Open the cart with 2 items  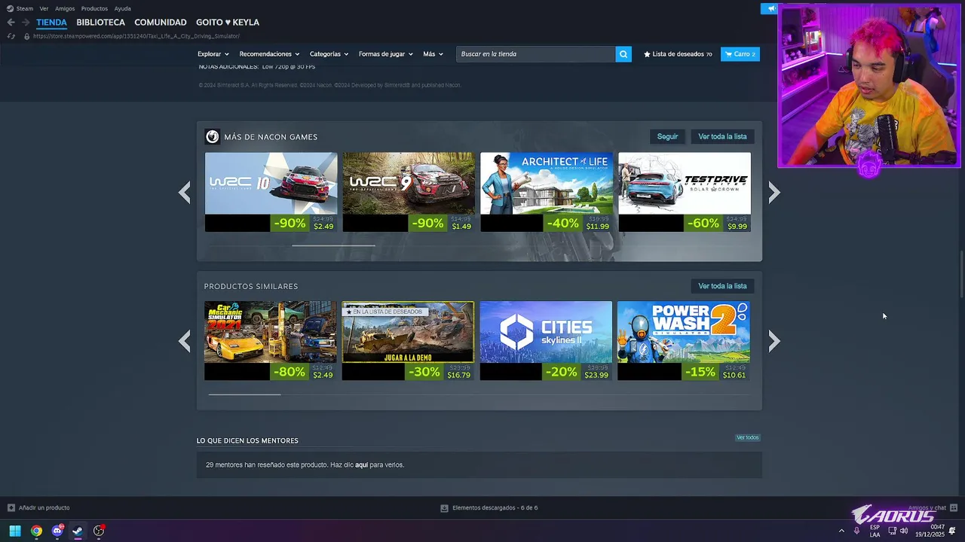(x=740, y=54)
